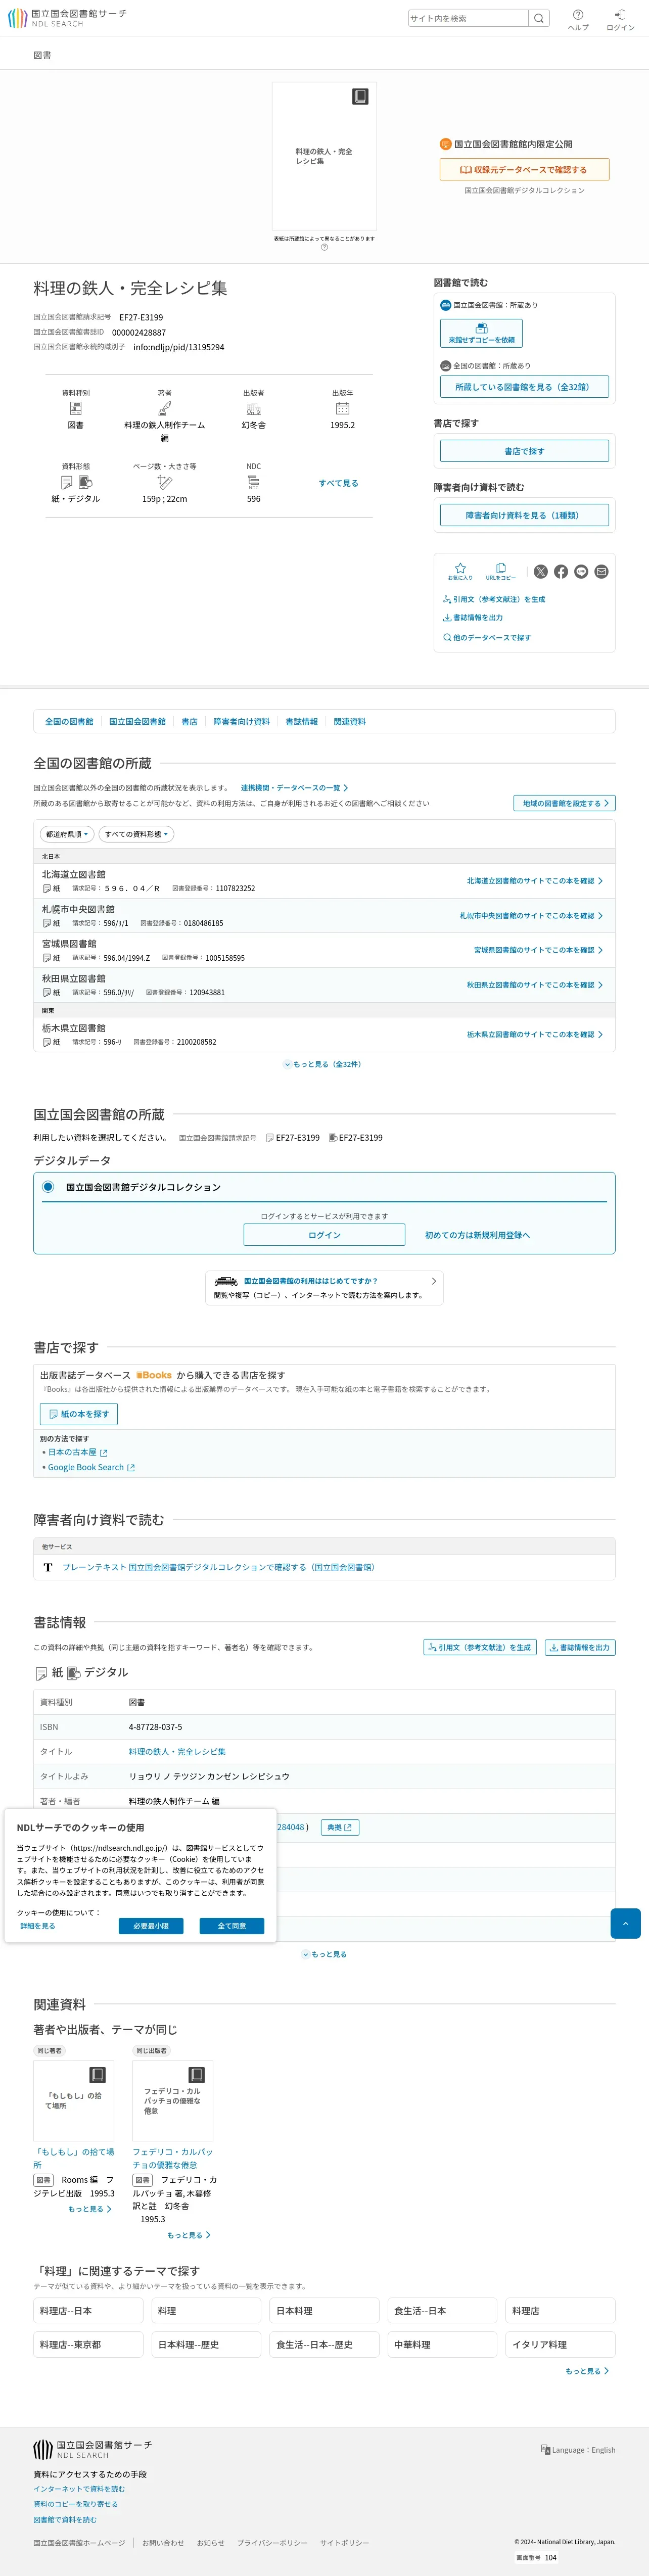Click theme tag イタリア料理

click(x=560, y=2344)
